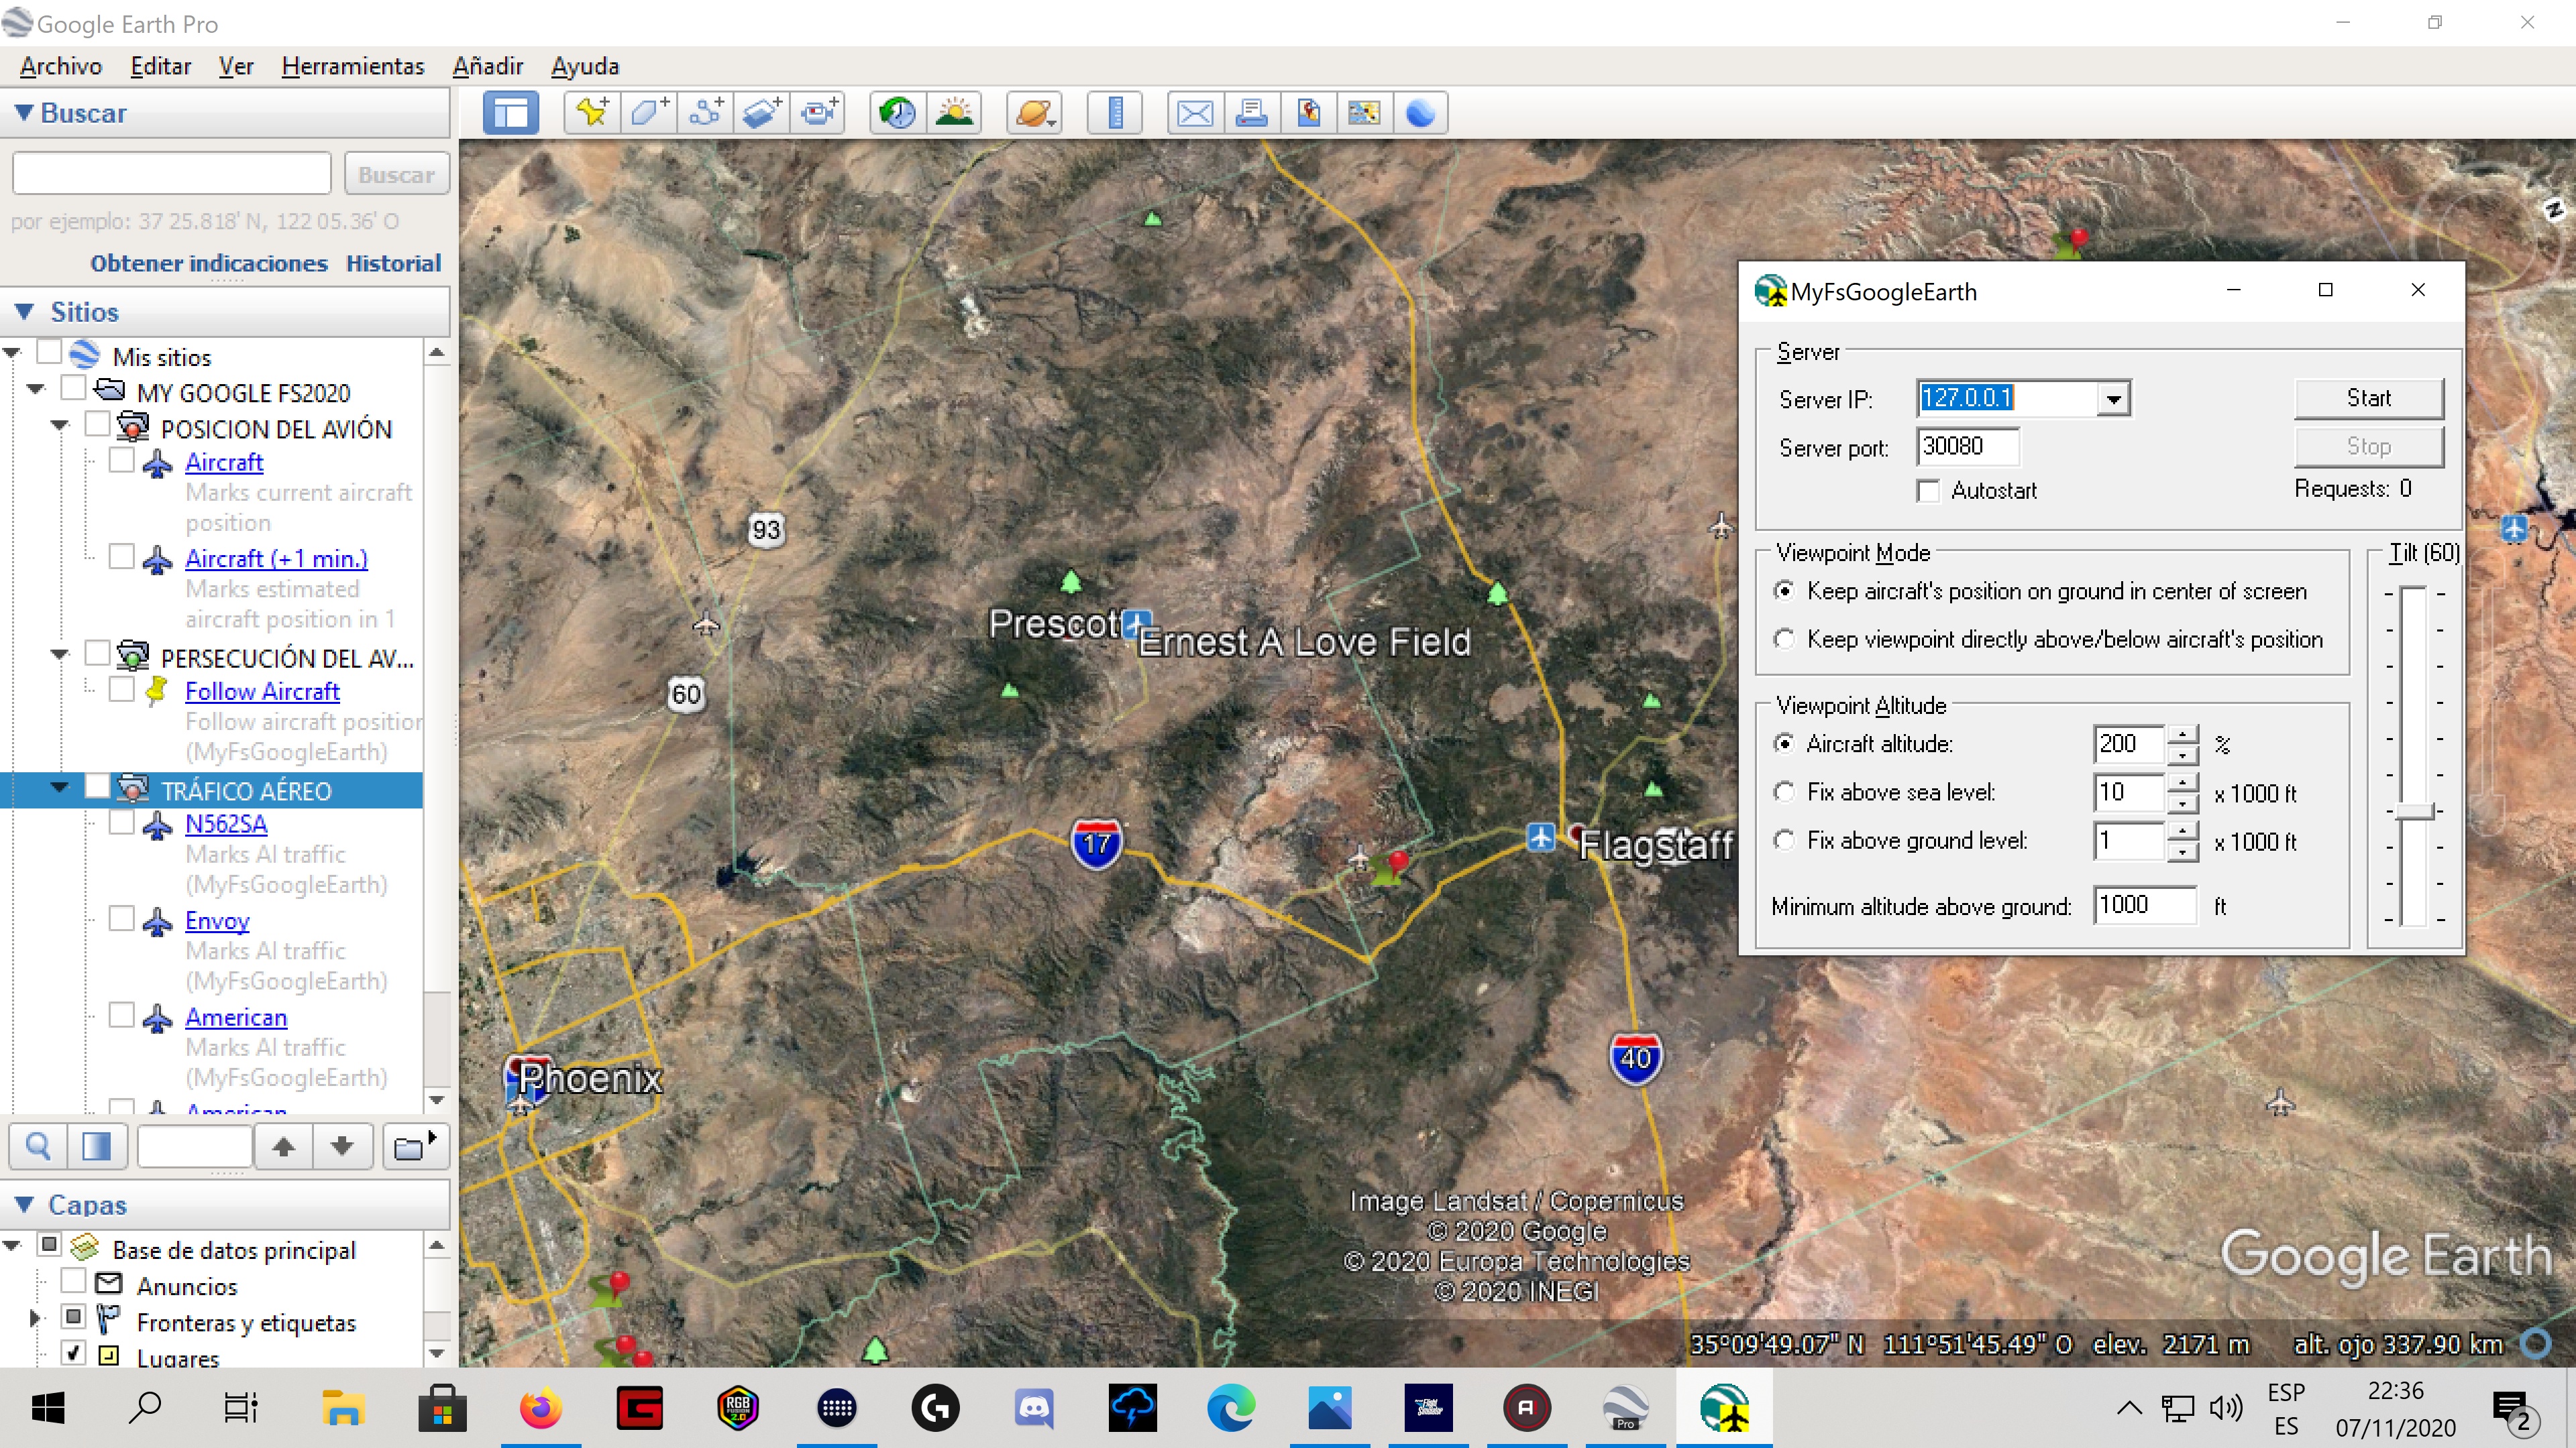Click the Start server button
The width and height of the screenshot is (2576, 1448).
click(x=2368, y=398)
